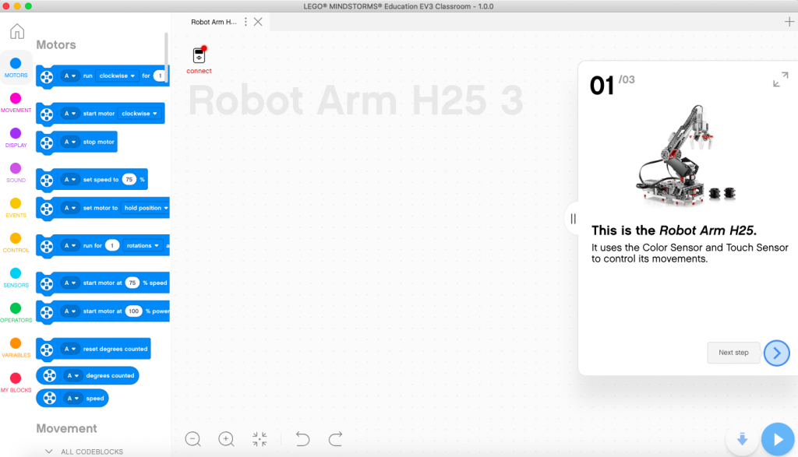Zoom in on the programming canvas

pos(226,439)
